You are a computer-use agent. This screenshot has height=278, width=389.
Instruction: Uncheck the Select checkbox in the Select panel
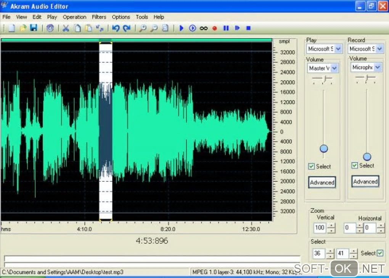click(x=380, y=253)
